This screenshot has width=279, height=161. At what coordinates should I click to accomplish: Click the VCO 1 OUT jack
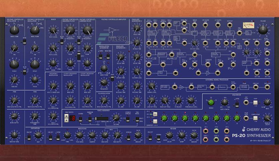pos(155,25)
